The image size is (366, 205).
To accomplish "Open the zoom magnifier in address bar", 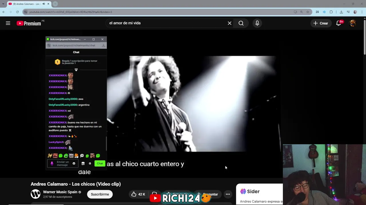I will (301, 12).
